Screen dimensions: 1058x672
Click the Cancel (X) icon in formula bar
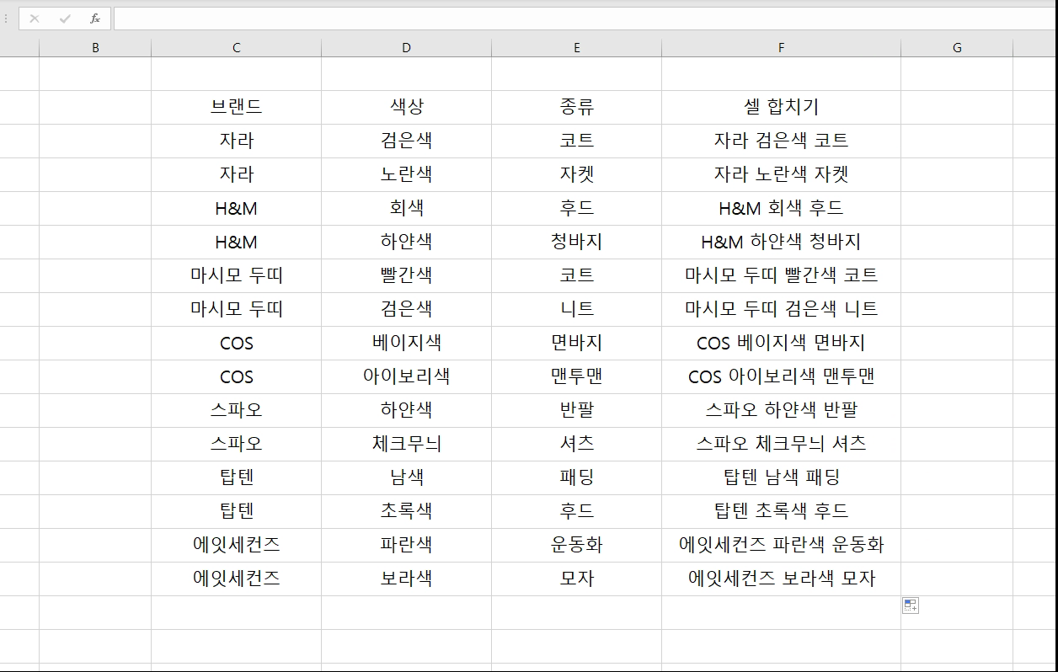35,19
